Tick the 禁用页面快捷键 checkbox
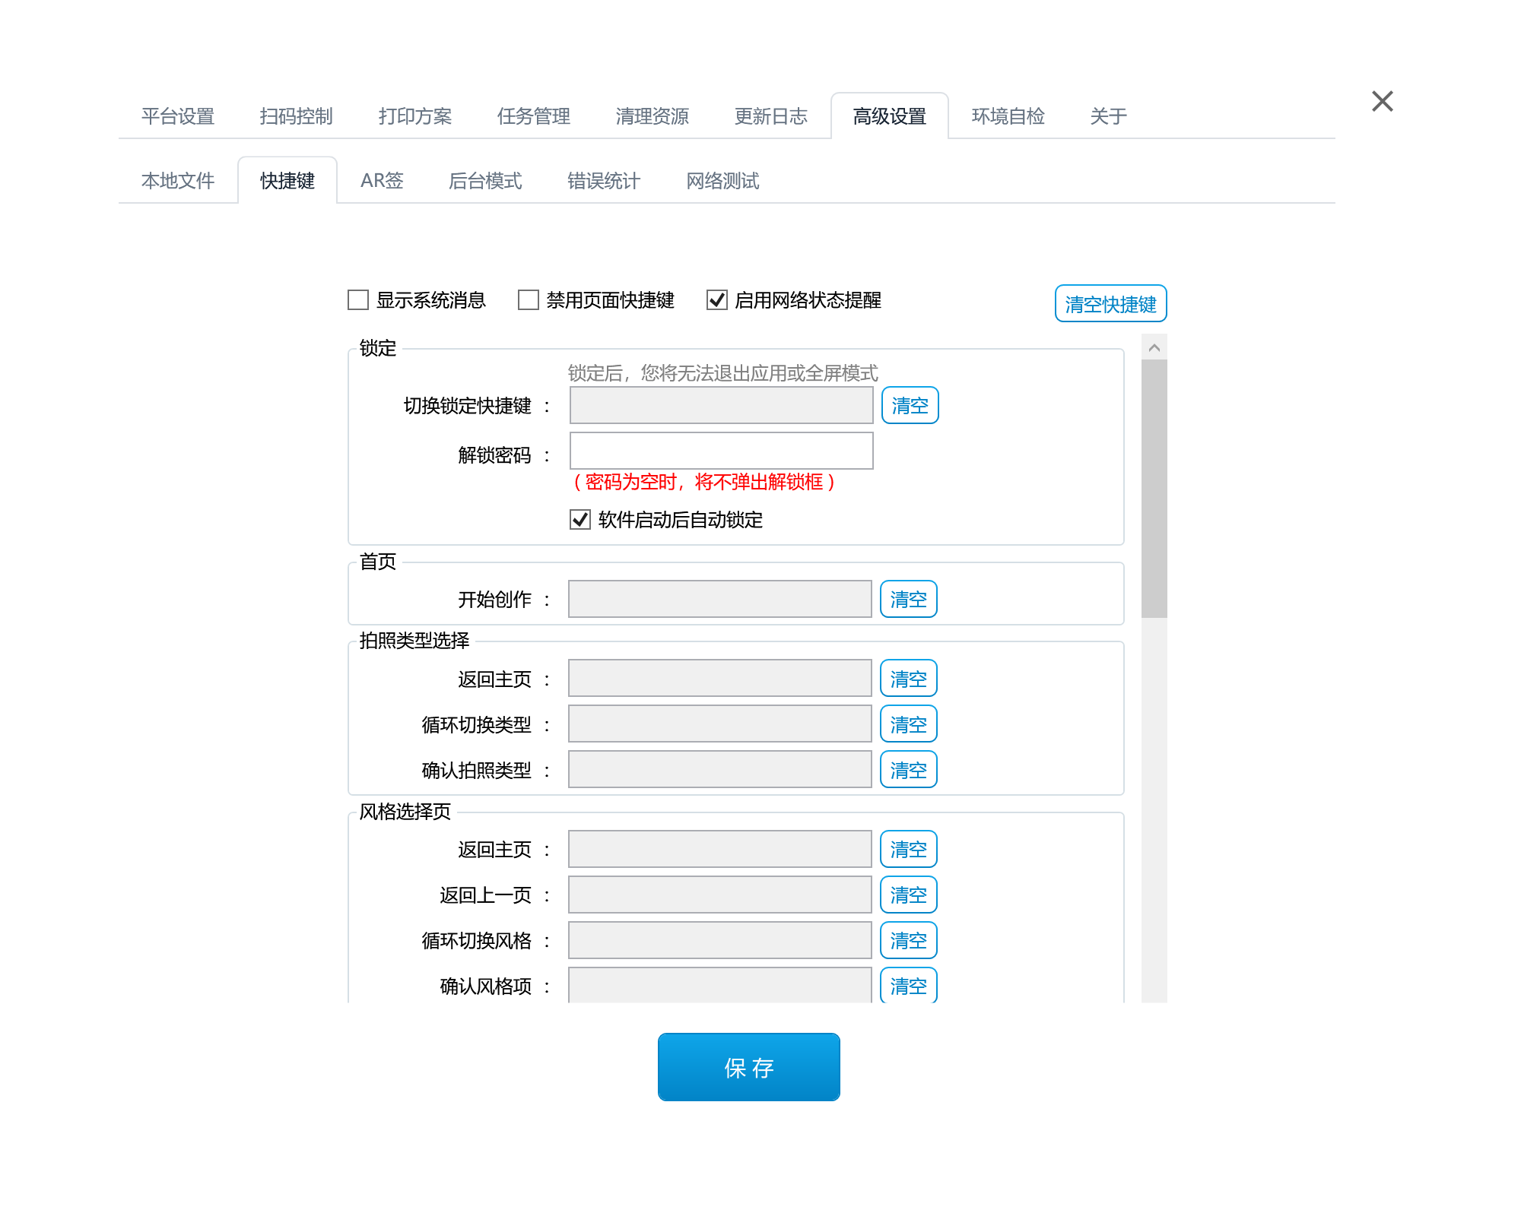Screen dimensions: 1521x1216 click(529, 299)
